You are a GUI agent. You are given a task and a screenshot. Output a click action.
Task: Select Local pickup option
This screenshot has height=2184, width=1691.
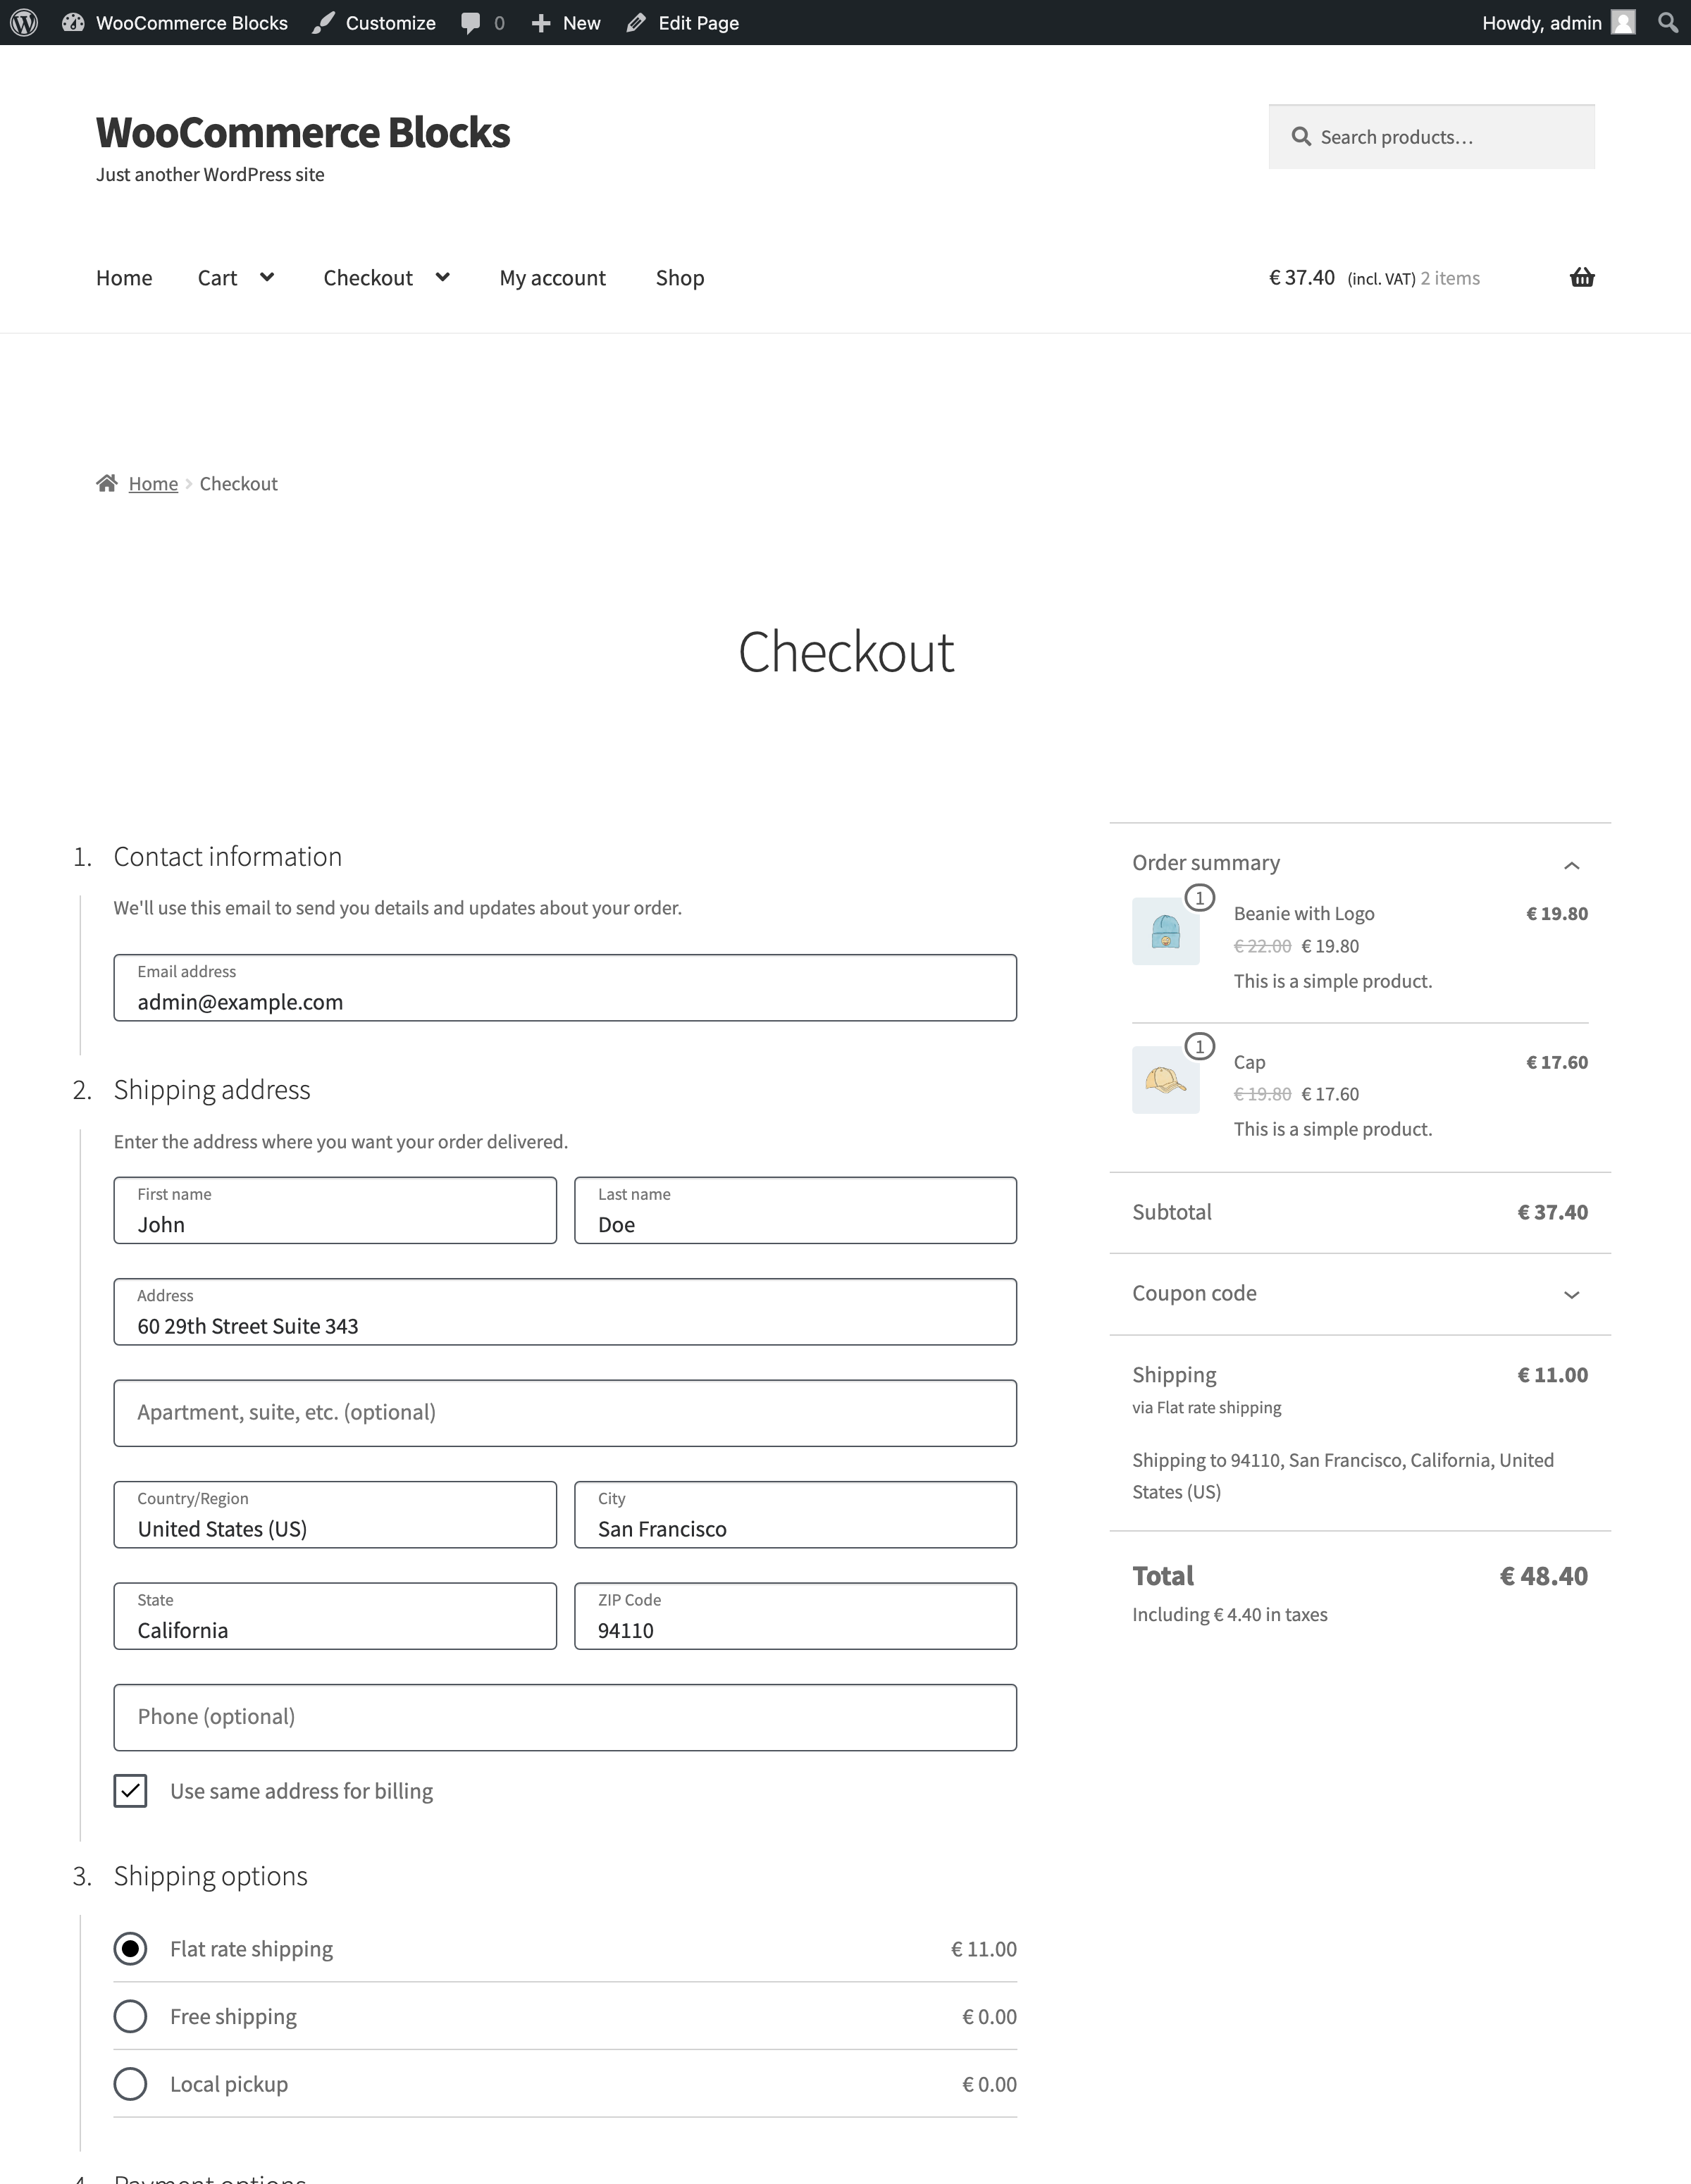coord(130,2084)
